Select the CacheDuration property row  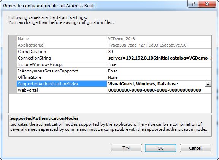point(114,52)
